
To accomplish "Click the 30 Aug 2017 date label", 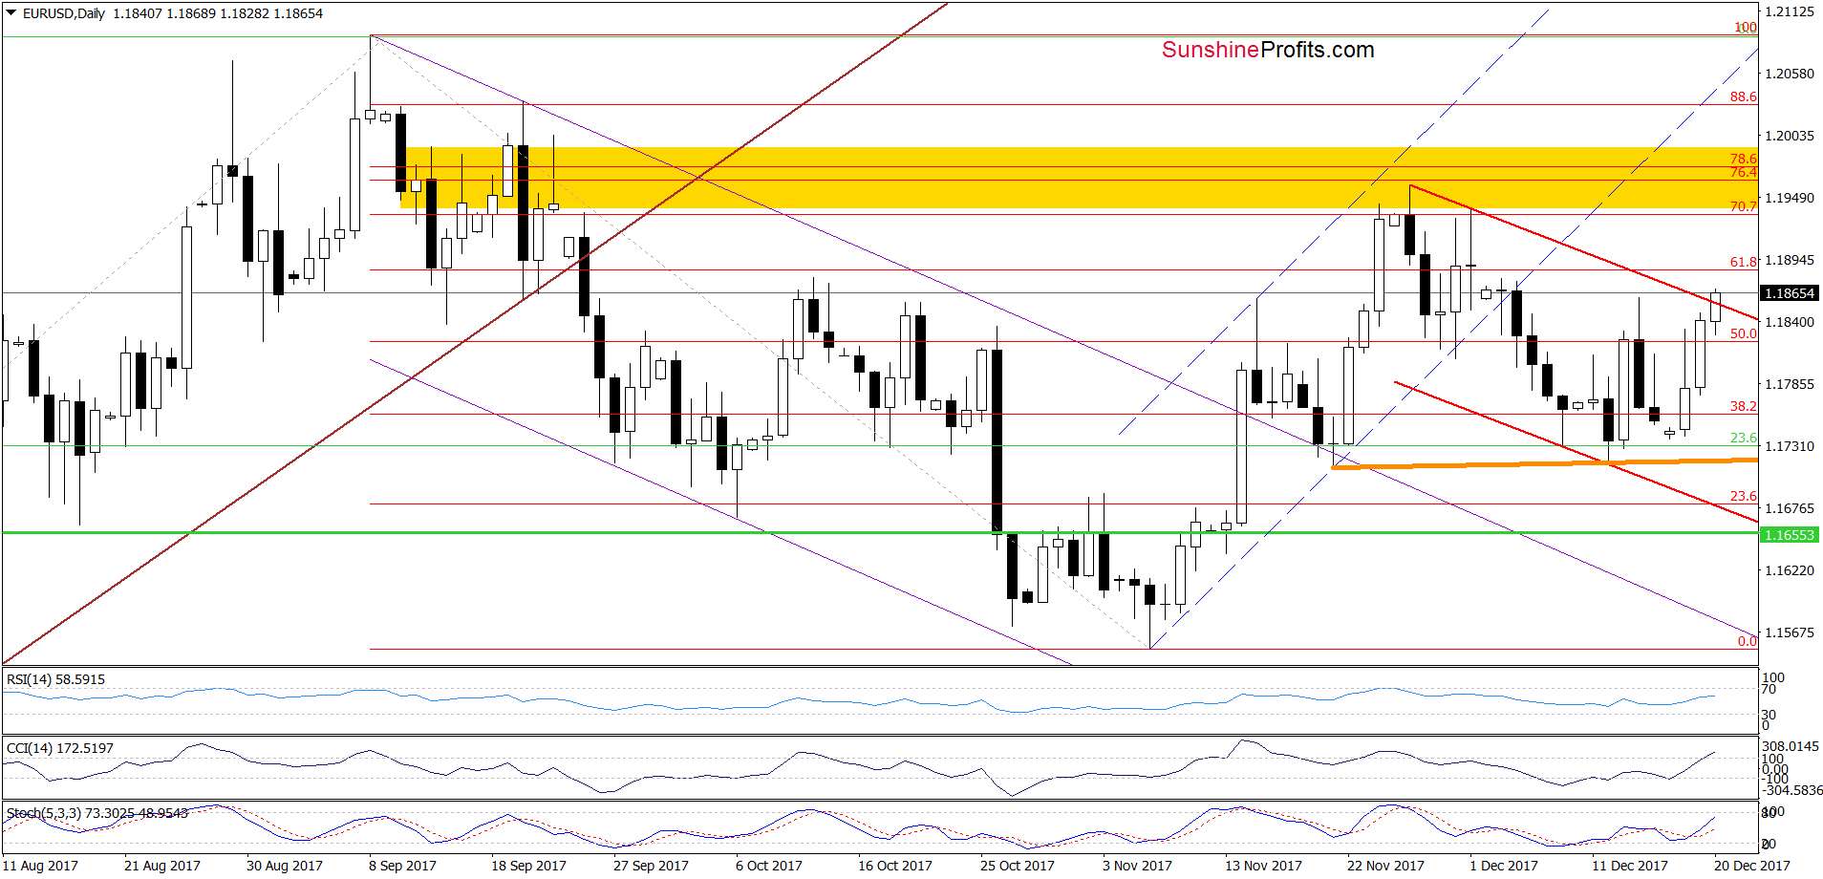I will [x=285, y=866].
